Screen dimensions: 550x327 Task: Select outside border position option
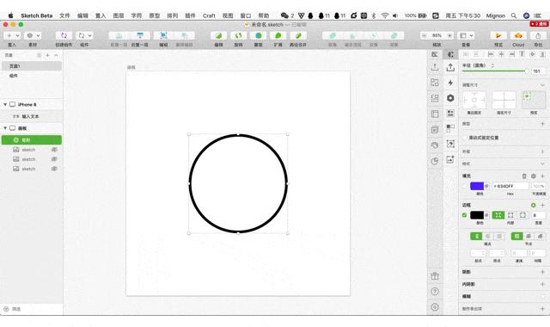(522, 215)
